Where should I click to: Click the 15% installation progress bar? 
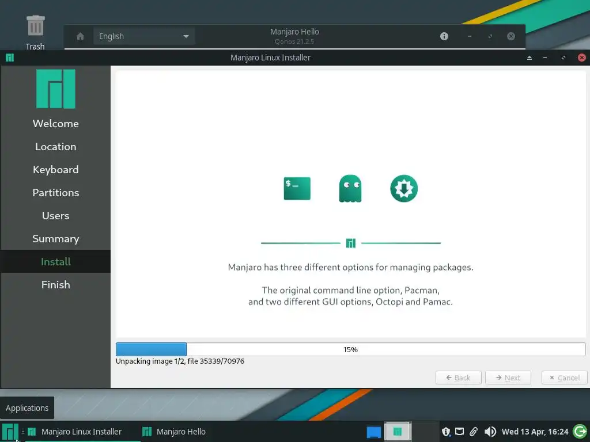(350, 349)
